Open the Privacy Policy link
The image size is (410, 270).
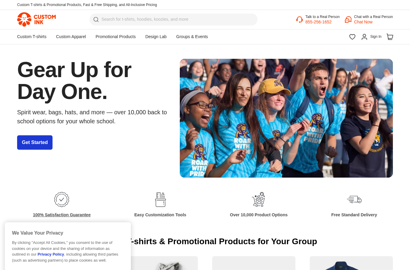click(51, 254)
